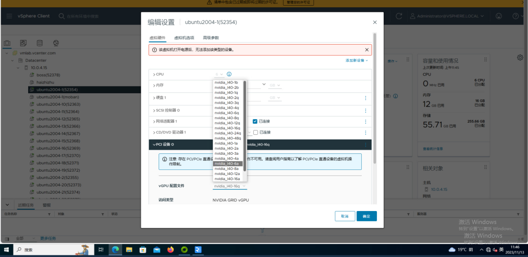This screenshot has height=257, width=528.
Task: Open the CD/DVD 驱动器 1 three-dot menu
Action: (366, 133)
